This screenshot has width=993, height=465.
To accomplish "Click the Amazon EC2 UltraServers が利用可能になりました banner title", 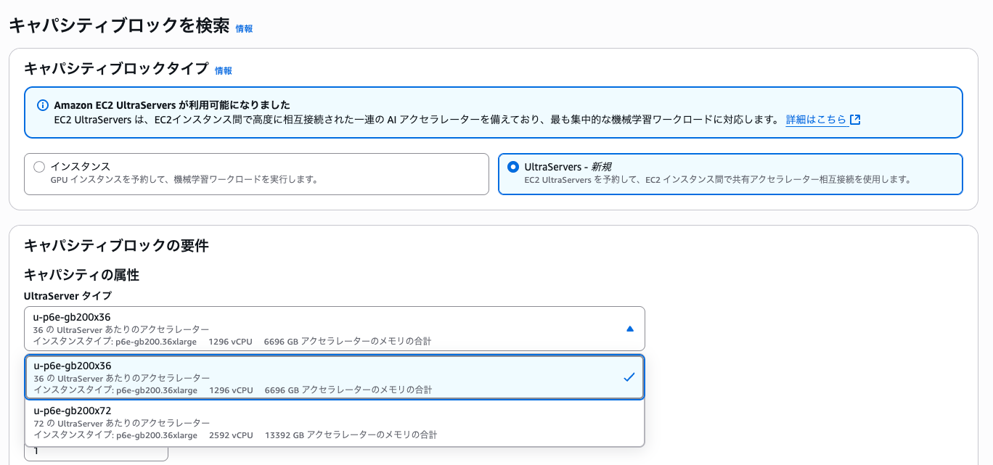I will point(172,105).
